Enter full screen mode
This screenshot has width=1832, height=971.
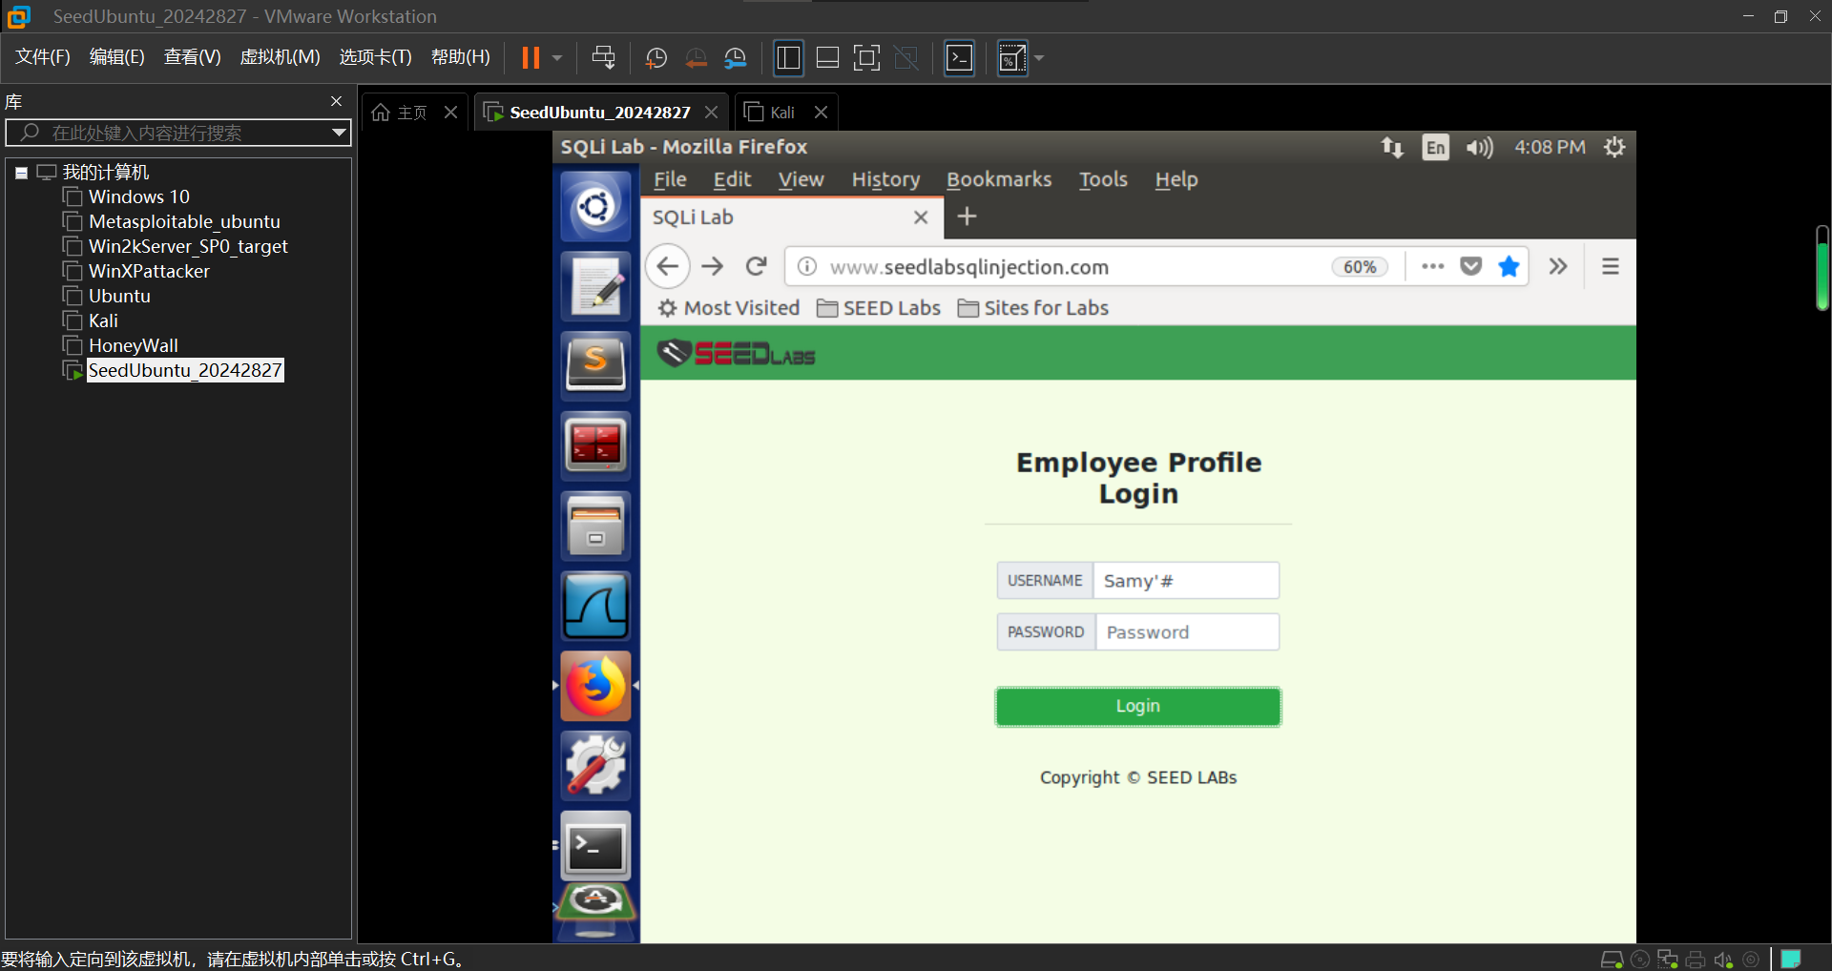click(x=866, y=58)
